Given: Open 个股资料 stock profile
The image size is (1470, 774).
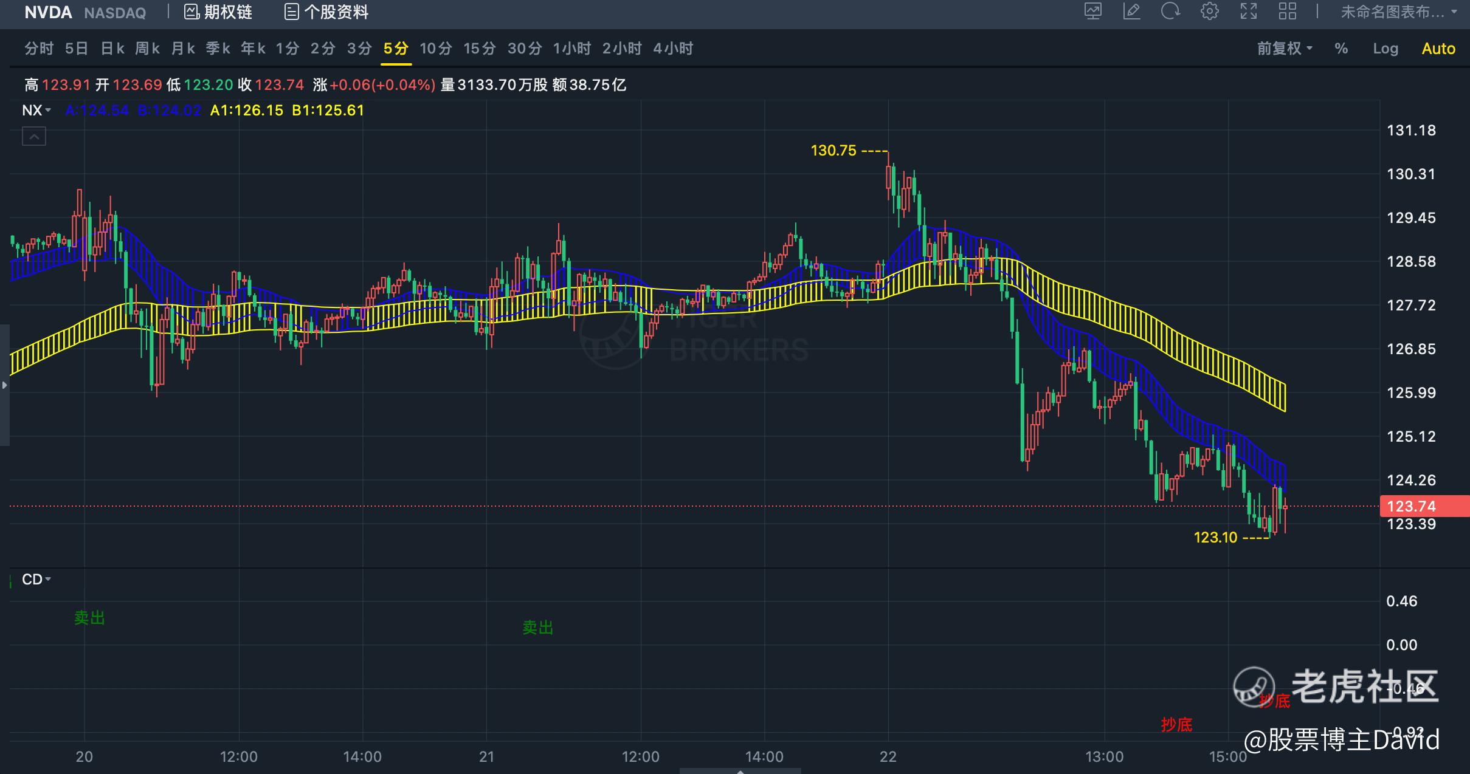Looking at the screenshot, I should [326, 12].
